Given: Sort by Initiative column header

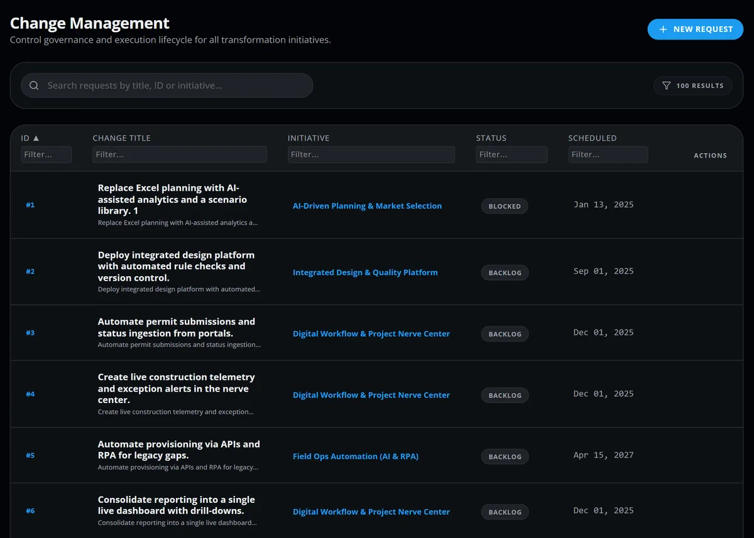Looking at the screenshot, I should pos(309,138).
